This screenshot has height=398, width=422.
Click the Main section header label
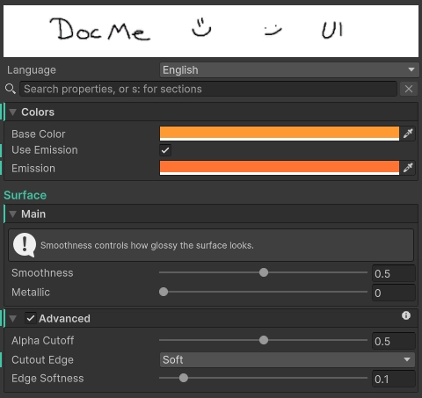[33, 214]
